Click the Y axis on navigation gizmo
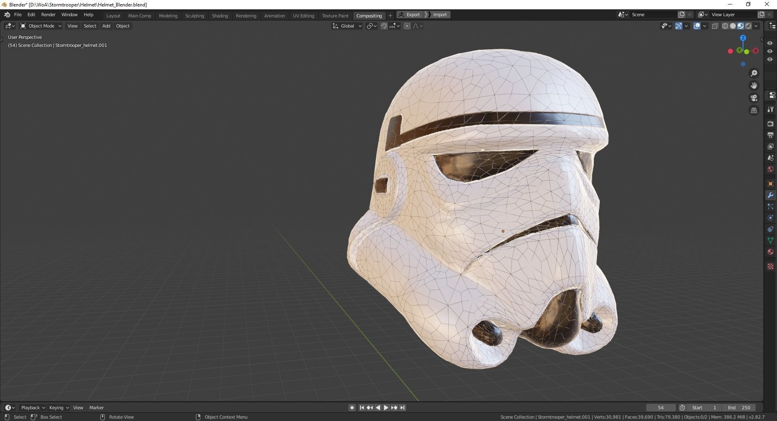 739,50
